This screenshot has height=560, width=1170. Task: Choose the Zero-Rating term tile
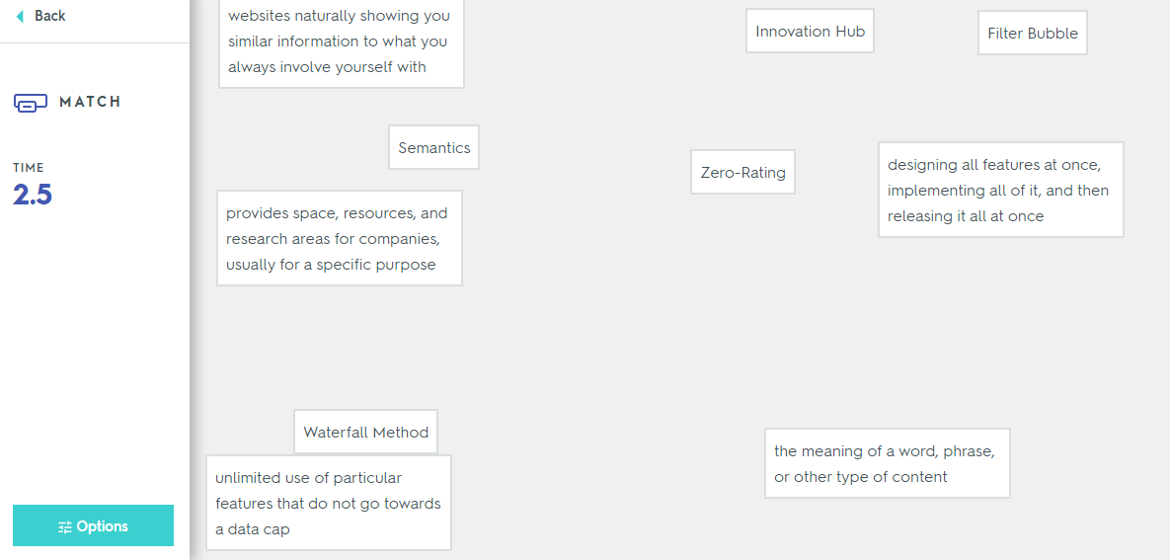point(742,172)
